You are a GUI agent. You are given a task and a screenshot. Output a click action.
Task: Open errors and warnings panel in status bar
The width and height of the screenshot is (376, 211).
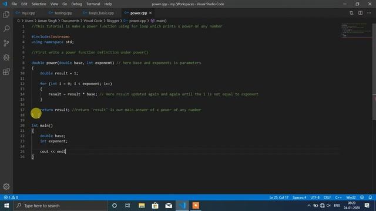point(11,198)
